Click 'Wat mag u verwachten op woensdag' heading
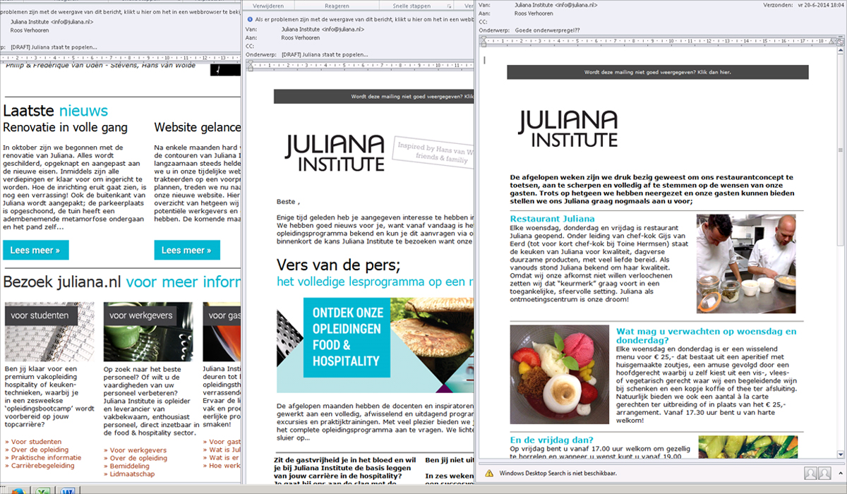The width and height of the screenshot is (847, 494). click(706, 335)
